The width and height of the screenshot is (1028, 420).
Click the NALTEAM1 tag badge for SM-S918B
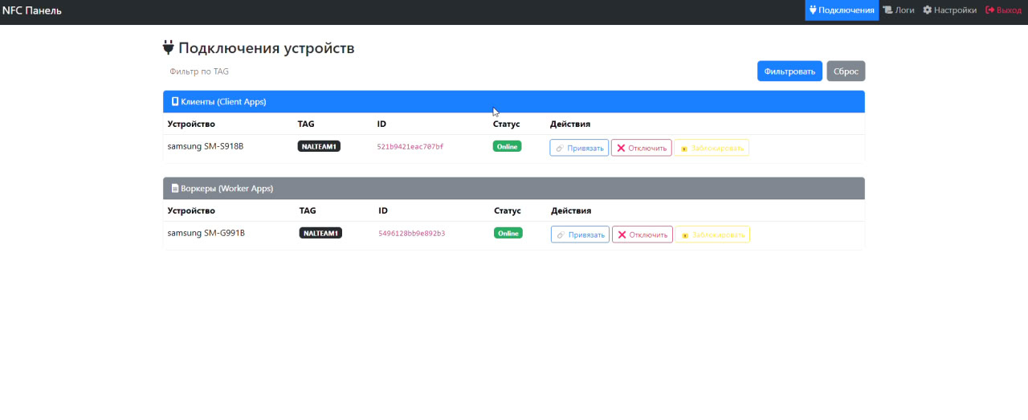pos(319,147)
